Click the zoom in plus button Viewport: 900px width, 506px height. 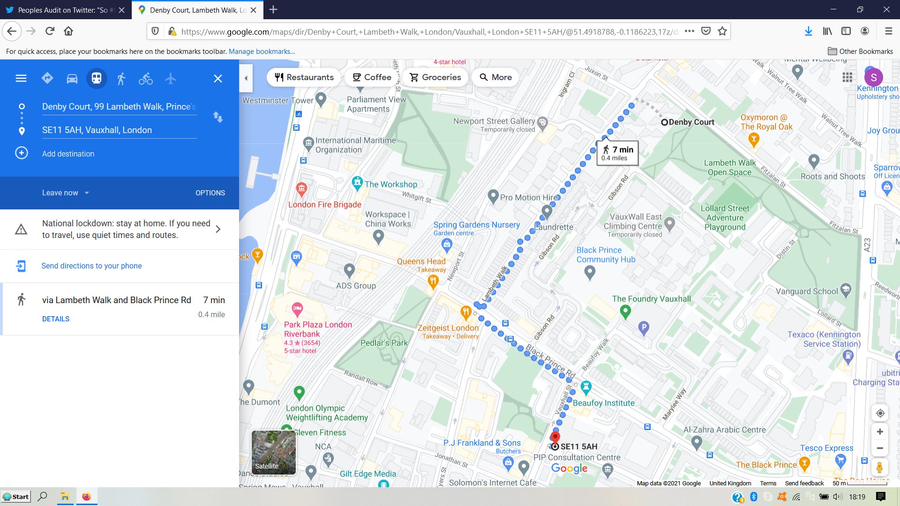click(x=880, y=432)
